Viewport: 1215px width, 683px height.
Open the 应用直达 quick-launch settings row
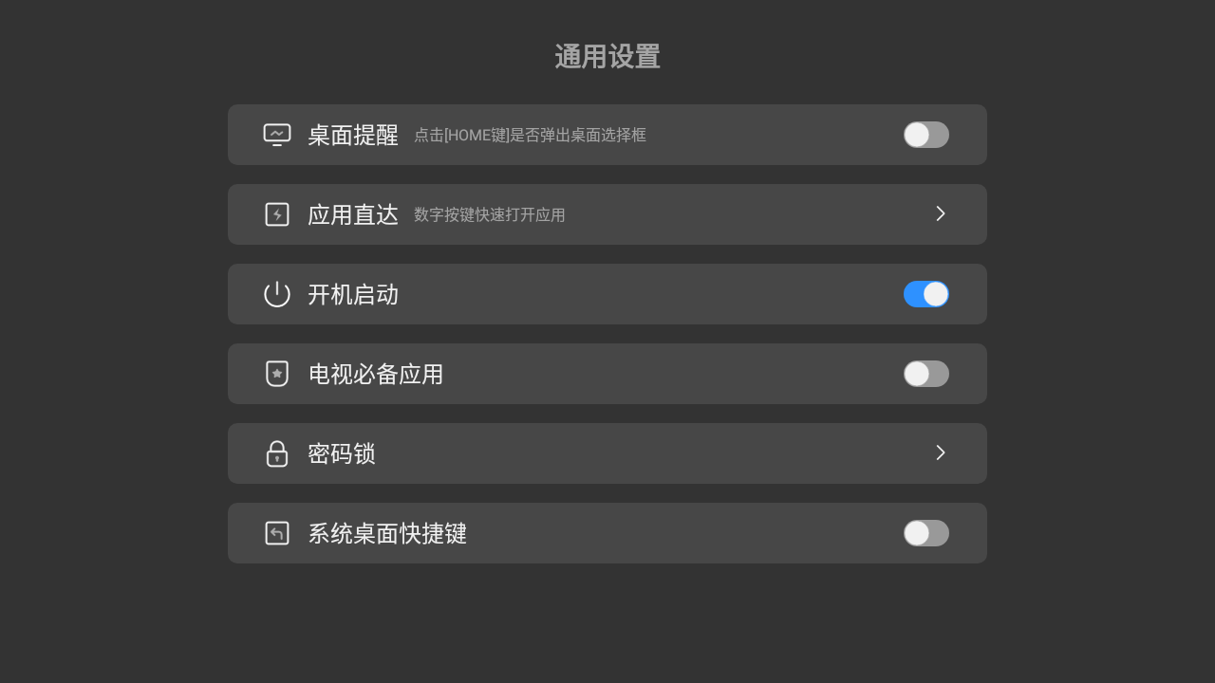[x=607, y=214]
